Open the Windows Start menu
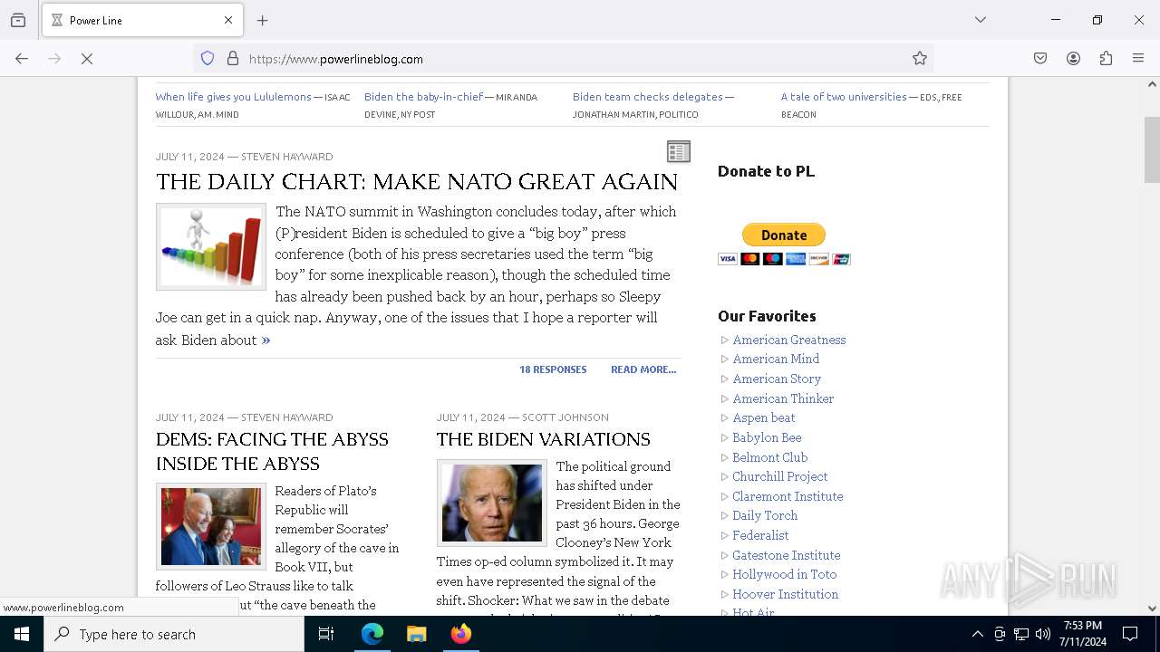The width and height of the screenshot is (1160, 652). tap(22, 634)
